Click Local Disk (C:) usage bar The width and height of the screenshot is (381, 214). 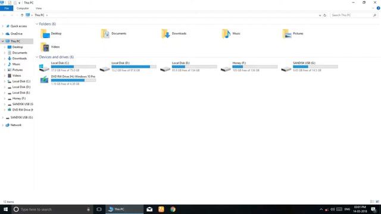(x=73, y=67)
